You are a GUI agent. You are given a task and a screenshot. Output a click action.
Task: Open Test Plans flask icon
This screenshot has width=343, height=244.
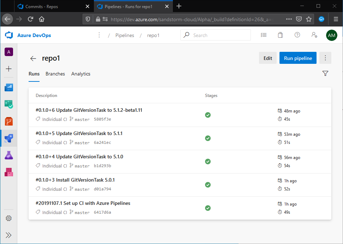[x=9, y=155]
